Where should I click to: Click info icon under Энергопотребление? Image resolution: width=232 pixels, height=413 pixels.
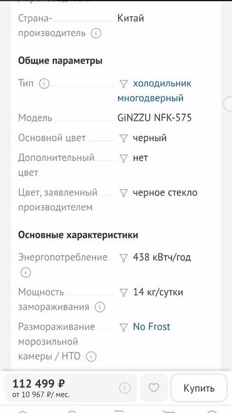26,272
